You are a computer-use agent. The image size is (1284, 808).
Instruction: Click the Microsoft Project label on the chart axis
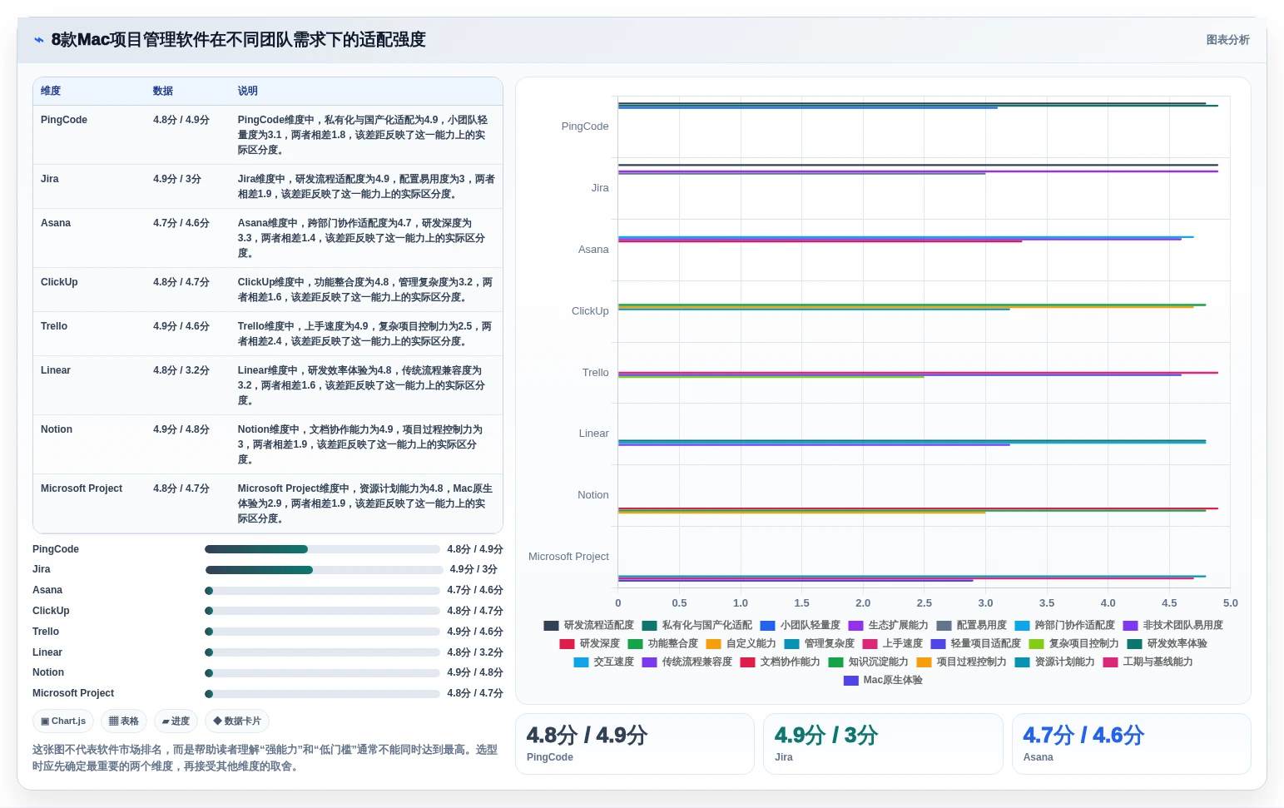pyautogui.click(x=568, y=557)
